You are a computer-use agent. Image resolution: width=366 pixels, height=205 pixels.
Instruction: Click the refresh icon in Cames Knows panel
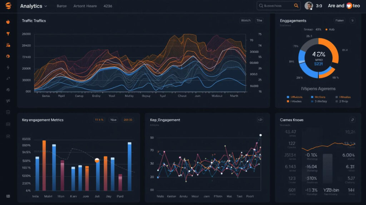352,120
